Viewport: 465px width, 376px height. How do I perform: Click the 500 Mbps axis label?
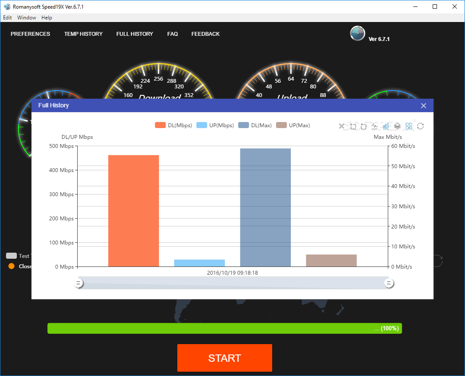click(x=61, y=146)
